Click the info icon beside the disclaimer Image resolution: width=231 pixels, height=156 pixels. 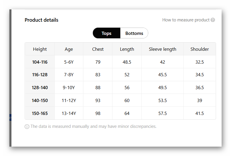click(x=27, y=127)
